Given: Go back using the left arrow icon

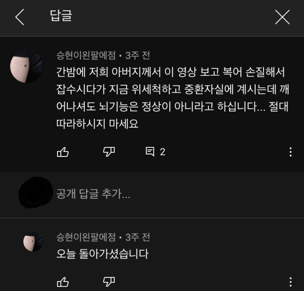Looking at the screenshot, I should point(20,17).
